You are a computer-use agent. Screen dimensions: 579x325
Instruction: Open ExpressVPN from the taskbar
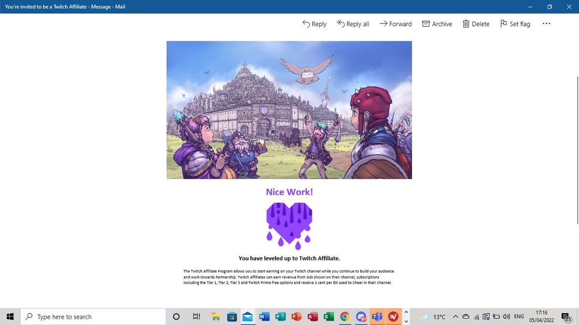point(393,317)
